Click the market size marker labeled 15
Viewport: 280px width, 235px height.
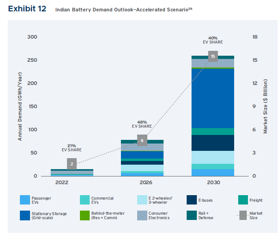[x=213, y=56]
